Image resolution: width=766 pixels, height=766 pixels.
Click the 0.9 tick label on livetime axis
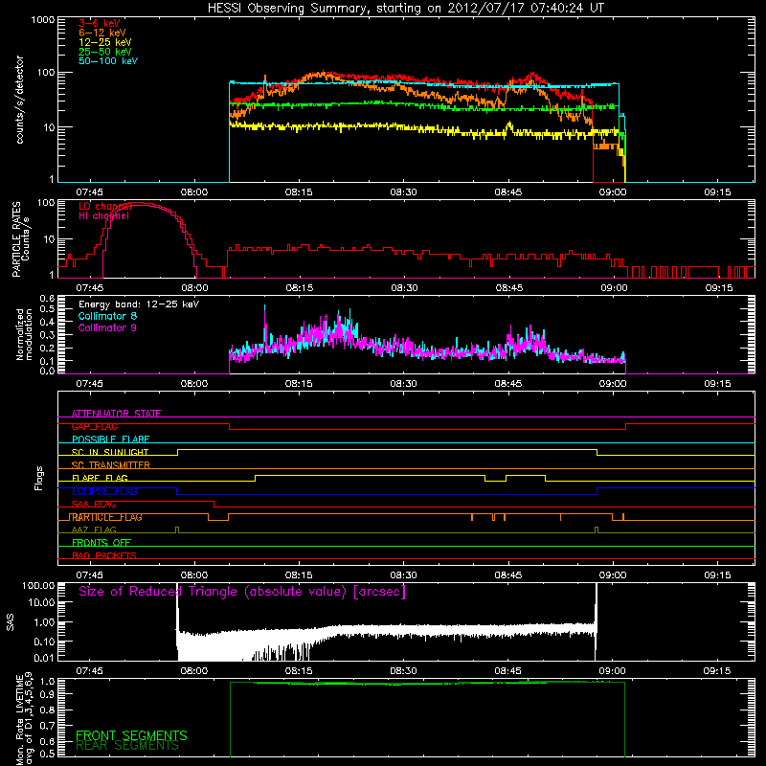tap(47, 693)
